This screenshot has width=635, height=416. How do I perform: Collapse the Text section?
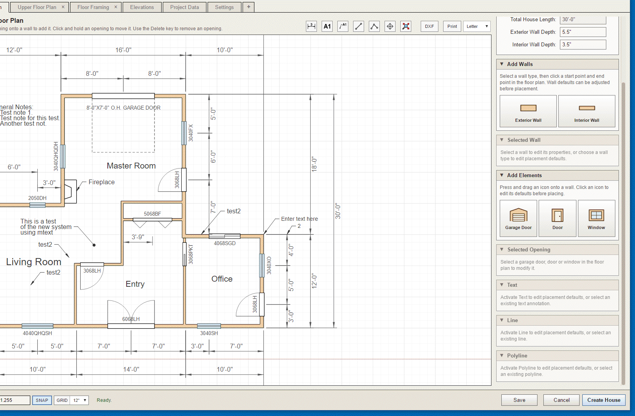click(502, 285)
